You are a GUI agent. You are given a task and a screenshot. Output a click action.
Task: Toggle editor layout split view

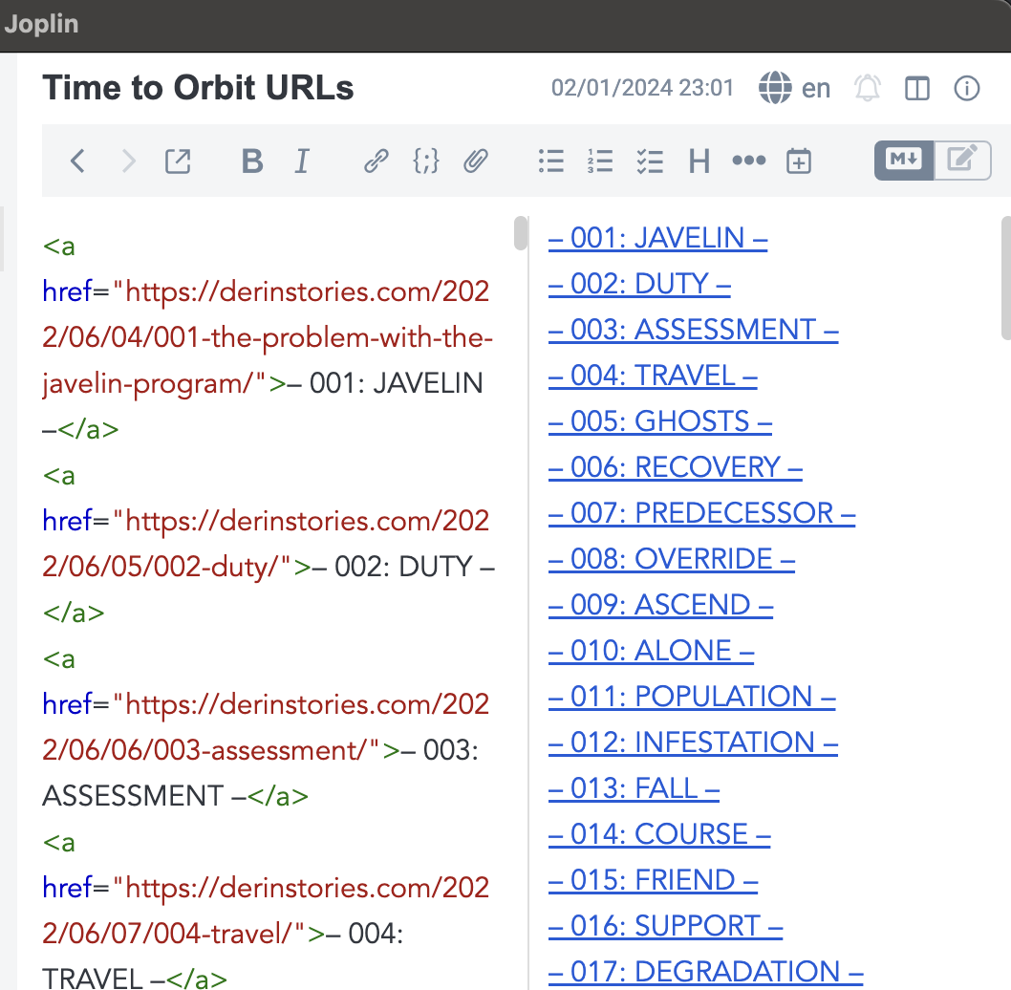pos(916,88)
